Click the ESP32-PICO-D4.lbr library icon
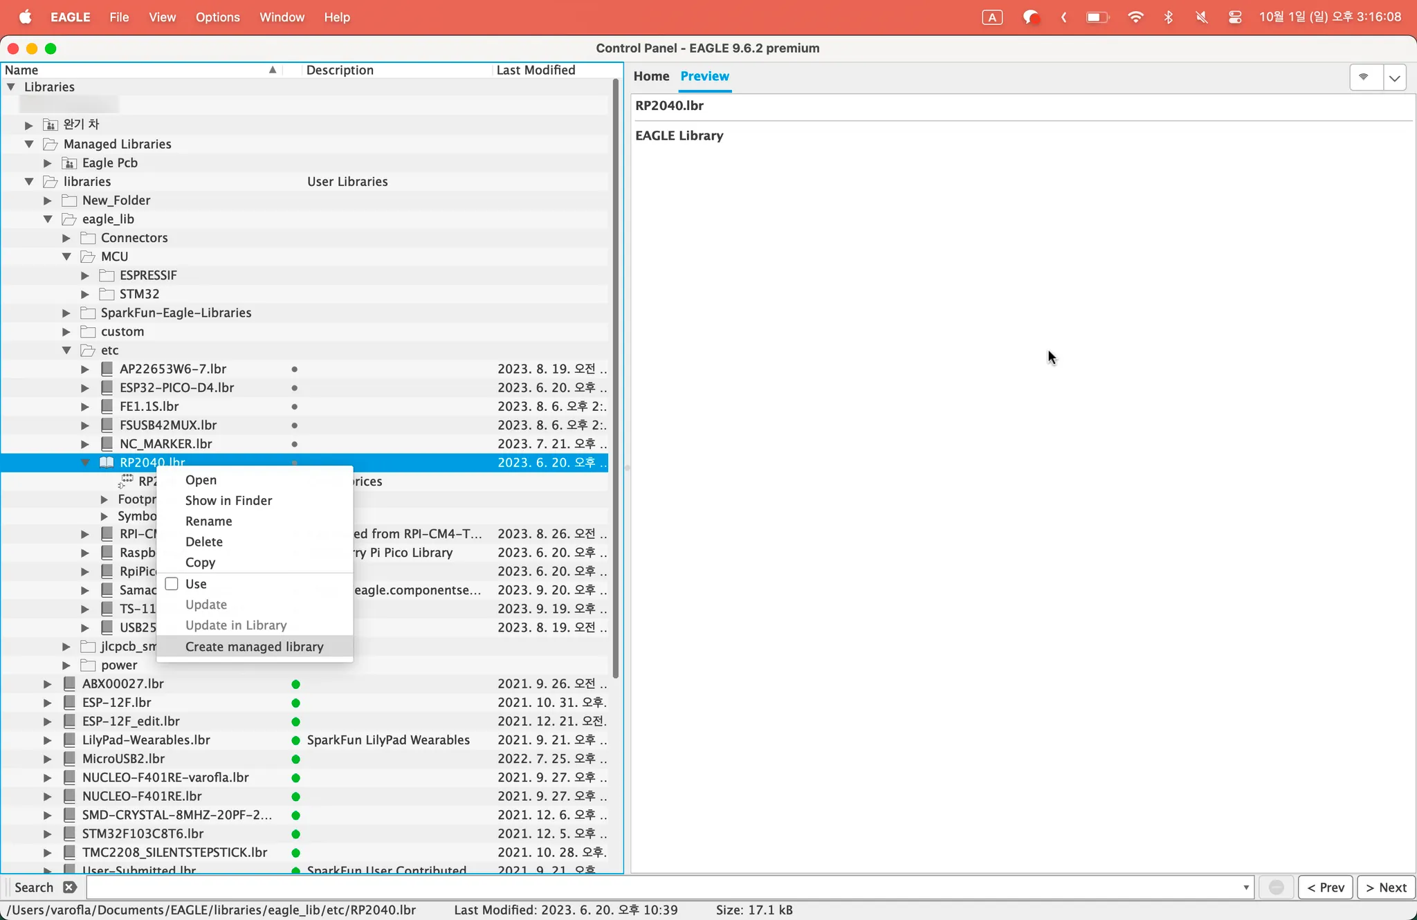Screen dimensions: 1417x920 pyautogui.click(x=107, y=387)
